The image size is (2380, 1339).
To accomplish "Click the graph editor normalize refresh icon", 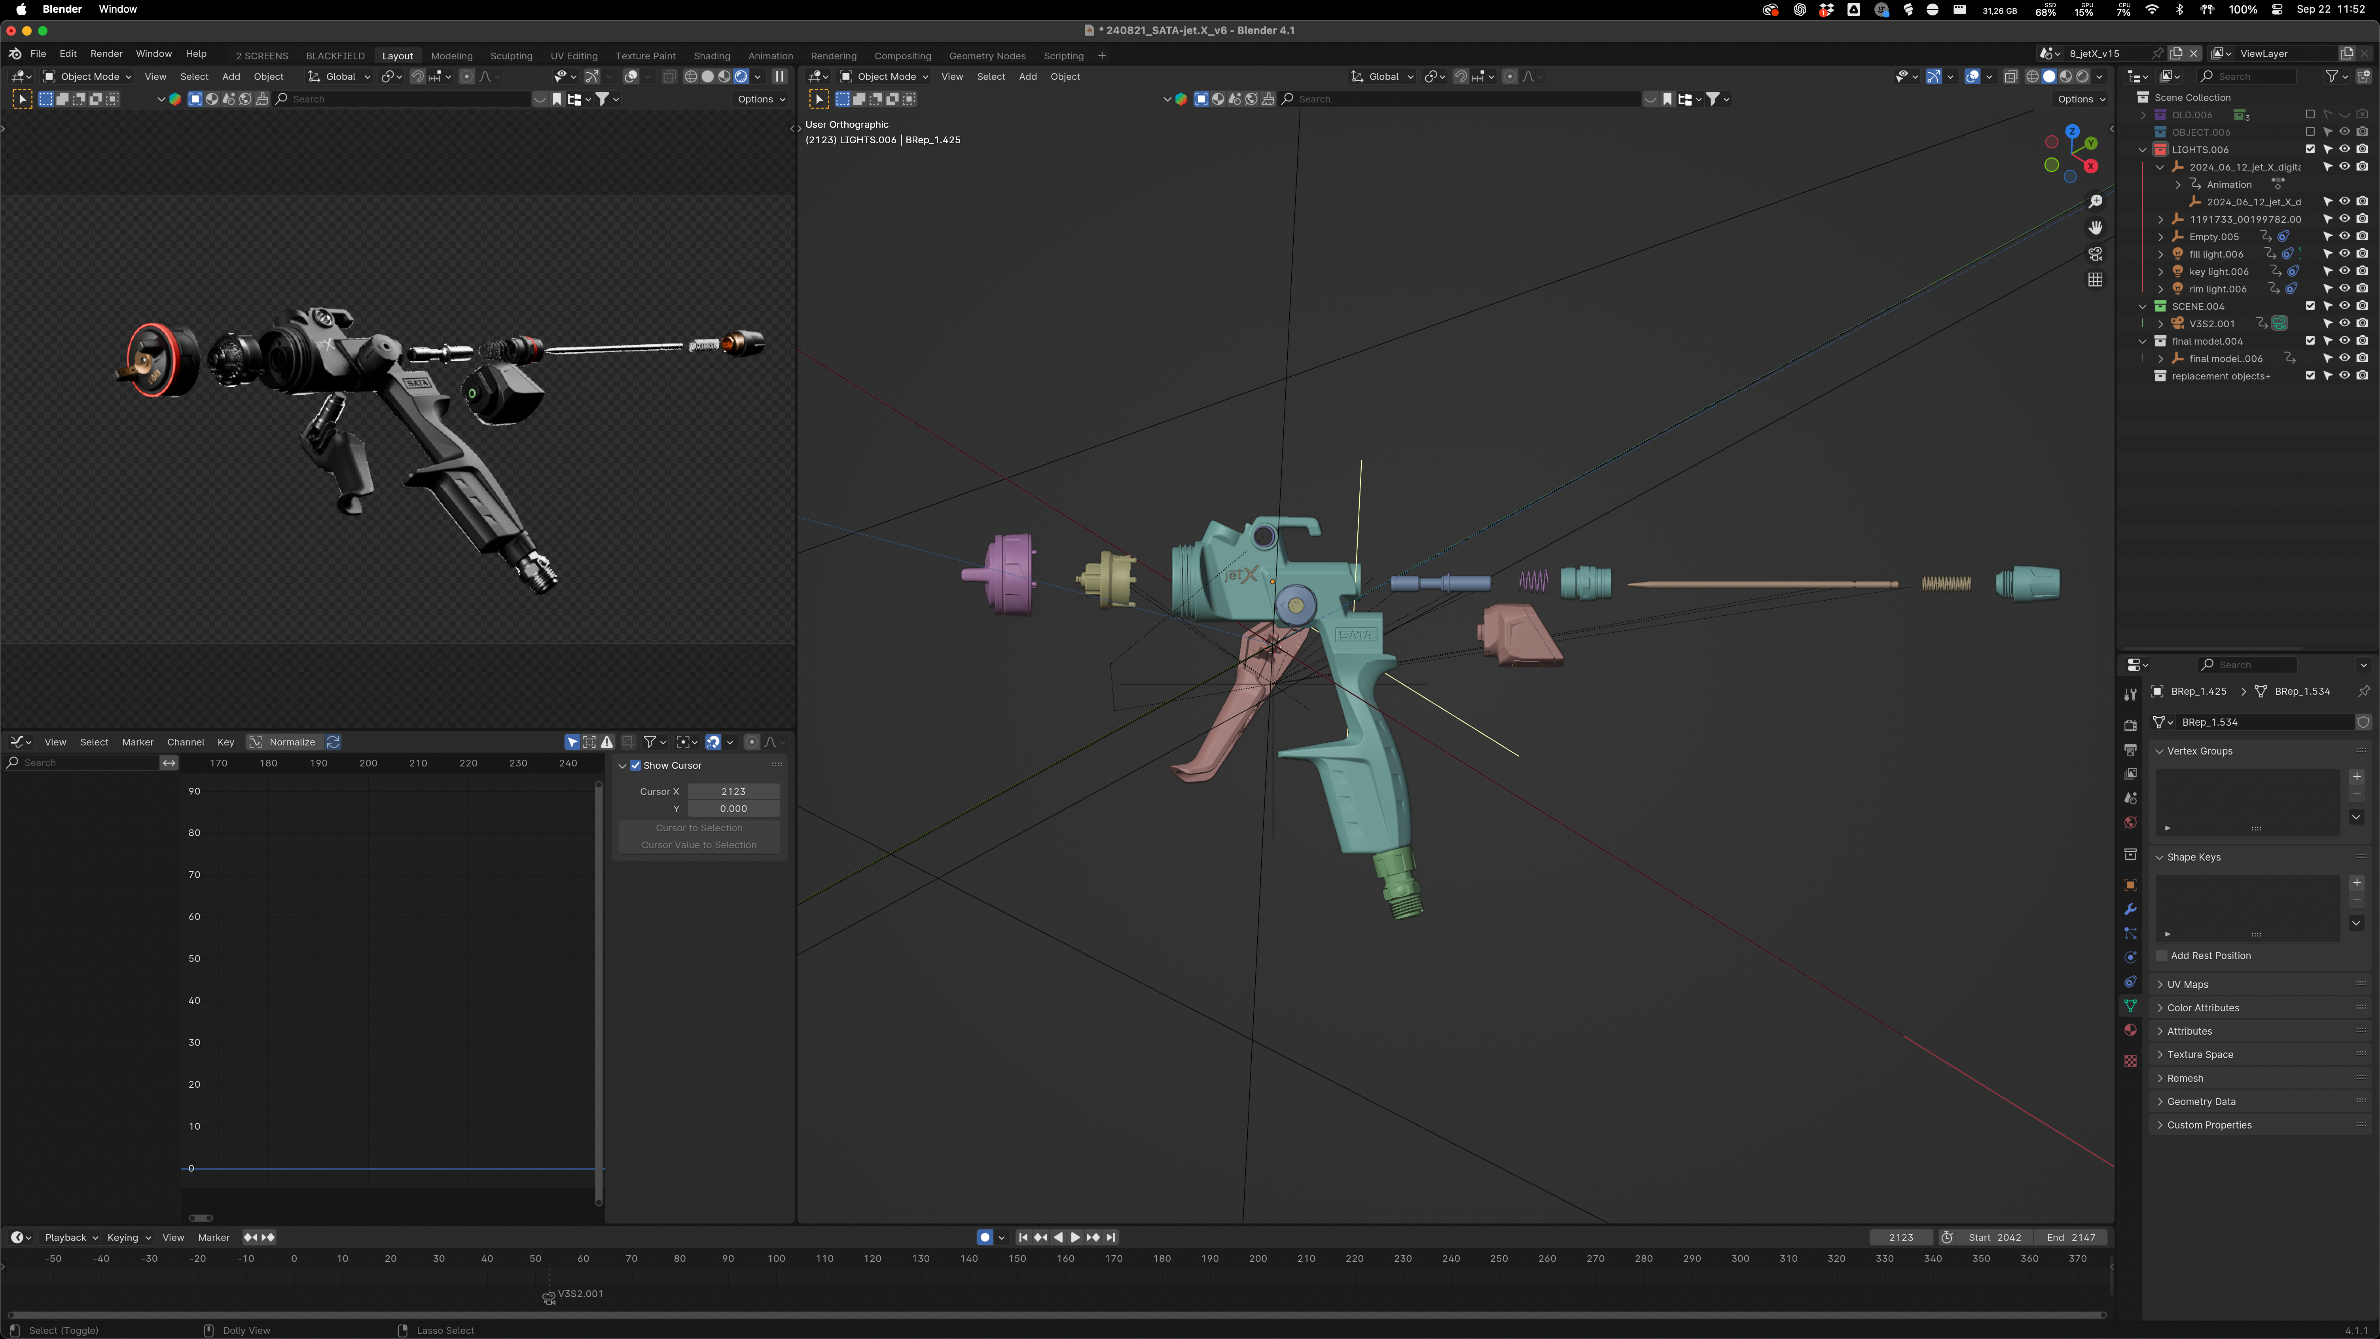I will point(334,742).
